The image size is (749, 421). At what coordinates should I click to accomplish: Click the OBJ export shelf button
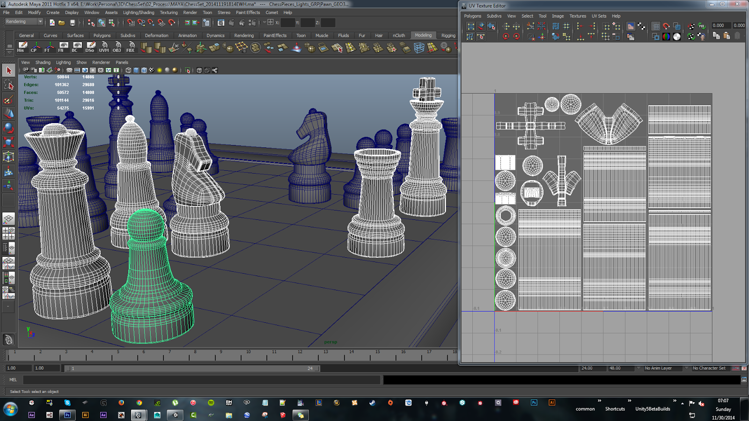click(117, 47)
